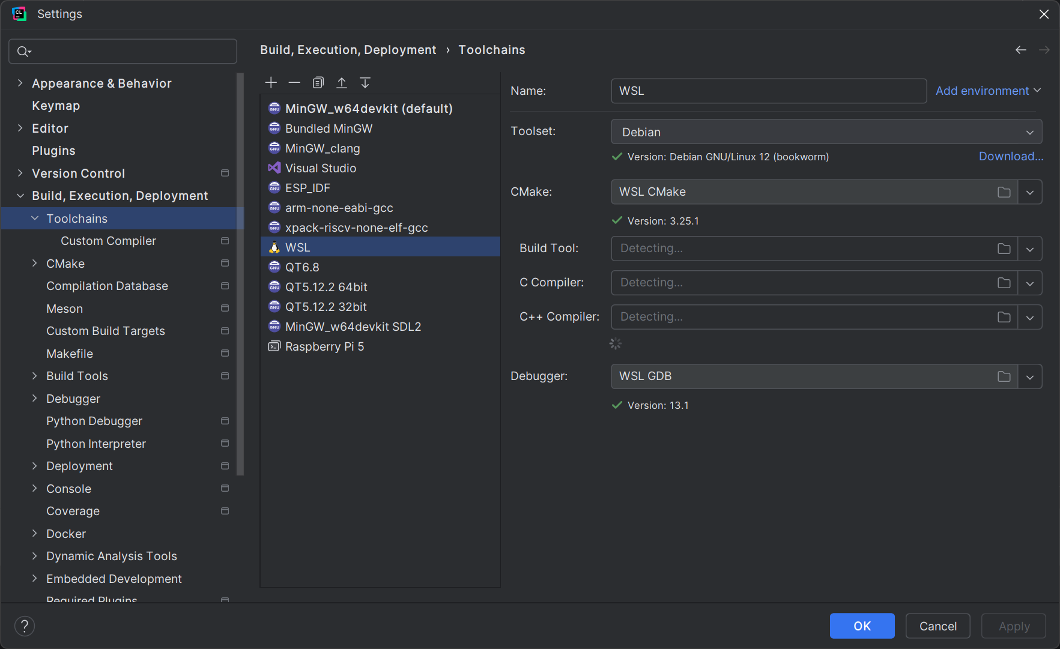Open the Toolset Debian dropdown
The height and width of the screenshot is (649, 1060).
point(826,132)
